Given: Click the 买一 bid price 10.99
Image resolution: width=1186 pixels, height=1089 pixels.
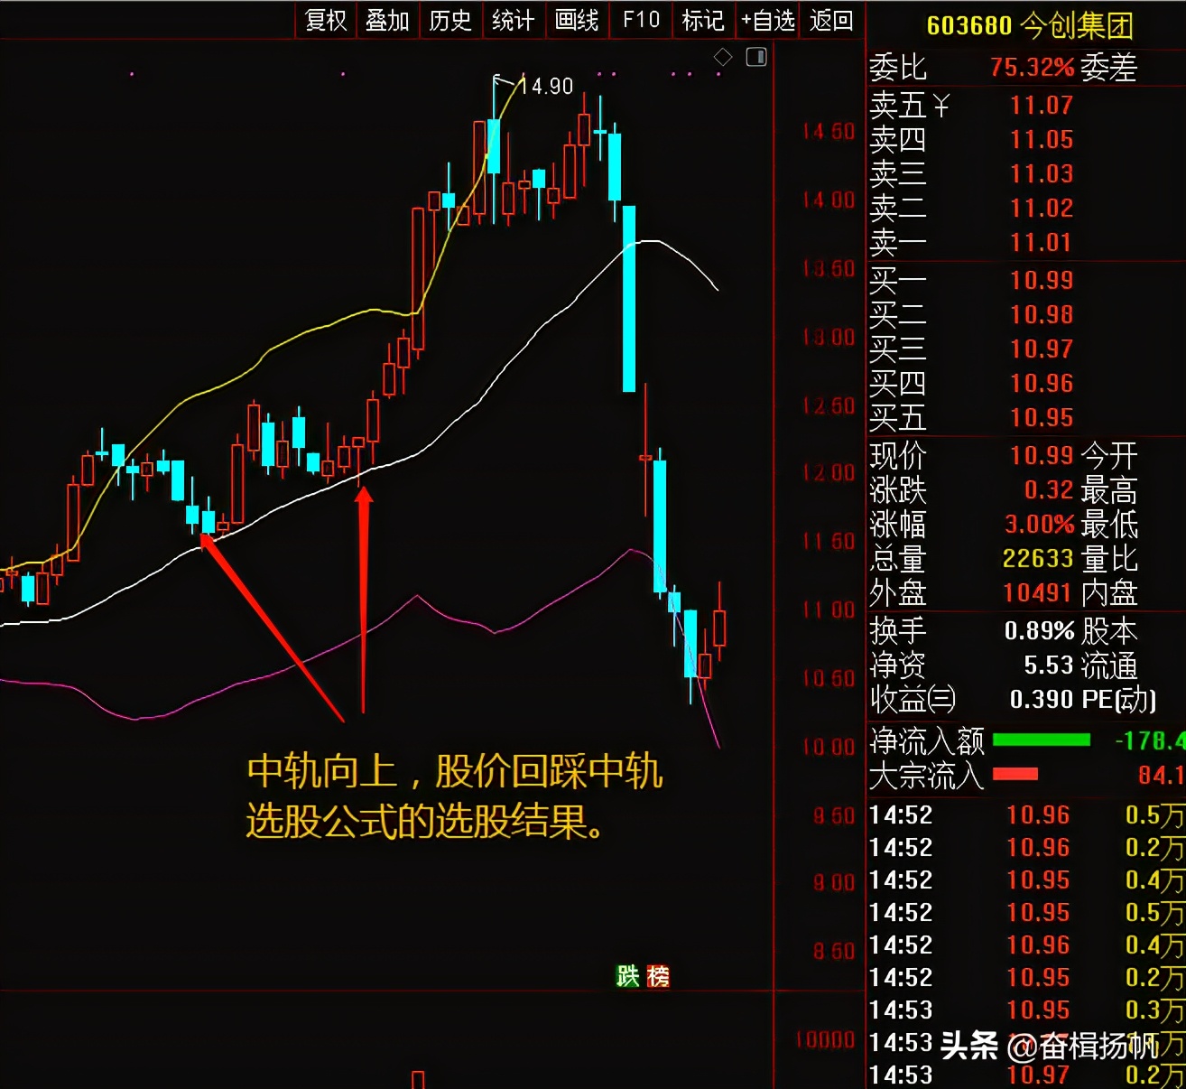Looking at the screenshot, I should pyautogui.click(x=1042, y=279).
